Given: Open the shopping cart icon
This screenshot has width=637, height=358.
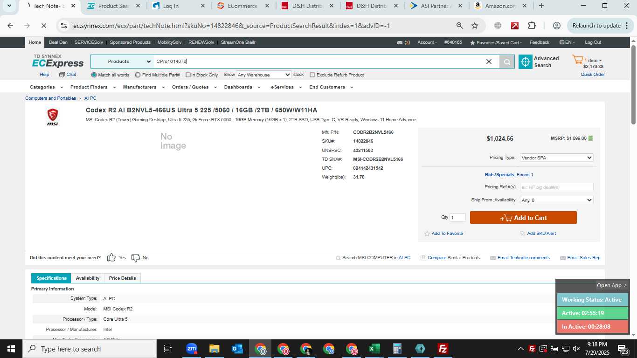Looking at the screenshot, I should [x=577, y=60].
